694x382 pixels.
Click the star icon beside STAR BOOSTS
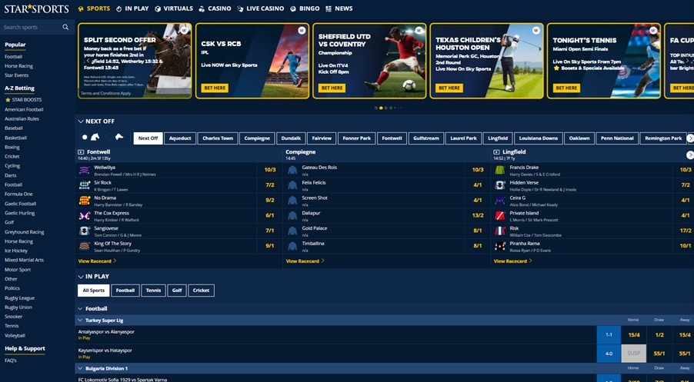click(8, 100)
